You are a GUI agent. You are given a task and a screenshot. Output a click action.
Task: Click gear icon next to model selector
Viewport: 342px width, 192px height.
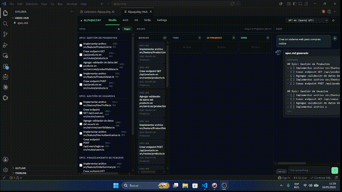(333, 20)
